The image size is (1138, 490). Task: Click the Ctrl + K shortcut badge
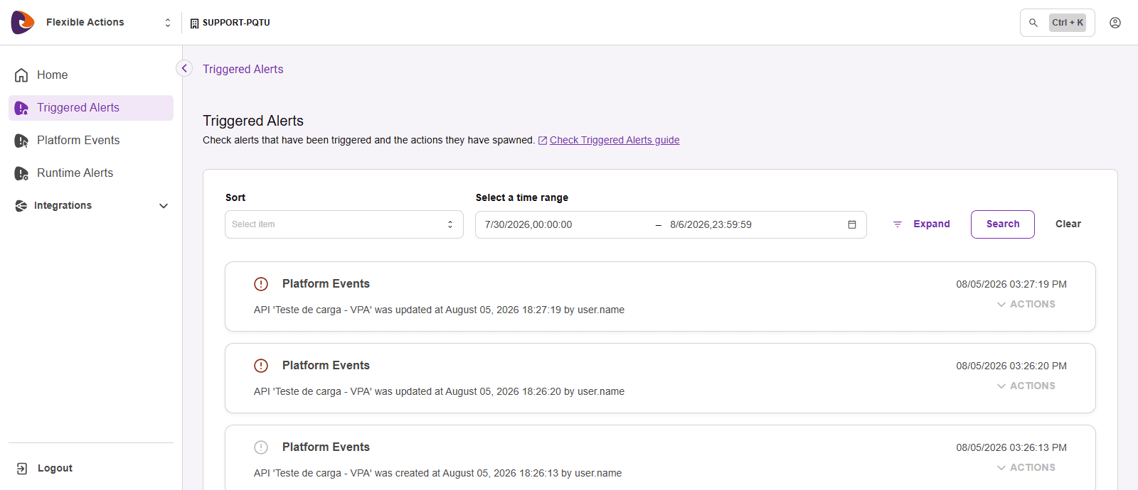(1068, 23)
